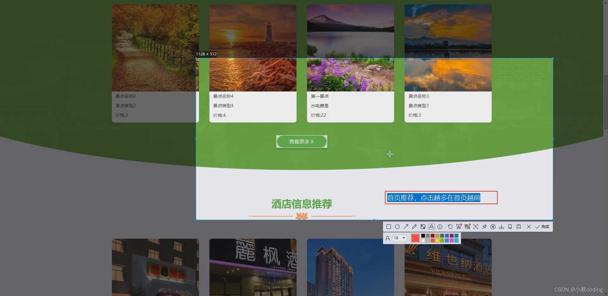
Task: Click the 景点类型3 text
Action: tap(418, 106)
